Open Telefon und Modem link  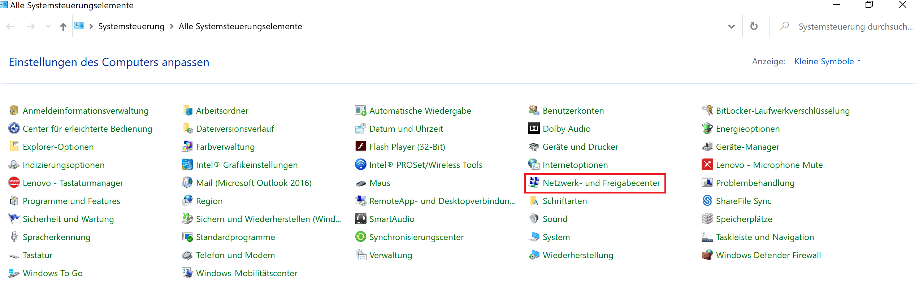coord(235,255)
